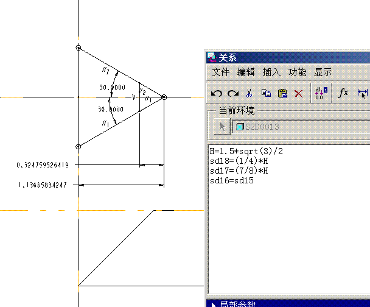Open the fx insert function list
The height and width of the screenshot is (307, 370).
(343, 93)
